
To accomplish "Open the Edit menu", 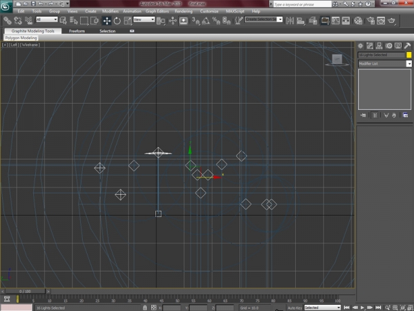I will pos(21,11).
